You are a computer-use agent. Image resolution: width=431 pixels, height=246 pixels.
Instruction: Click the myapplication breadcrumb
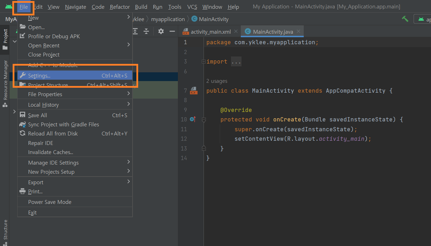[x=168, y=19]
